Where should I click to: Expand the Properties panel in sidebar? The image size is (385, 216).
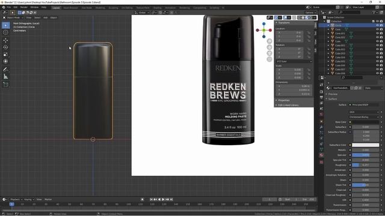coord(284,100)
